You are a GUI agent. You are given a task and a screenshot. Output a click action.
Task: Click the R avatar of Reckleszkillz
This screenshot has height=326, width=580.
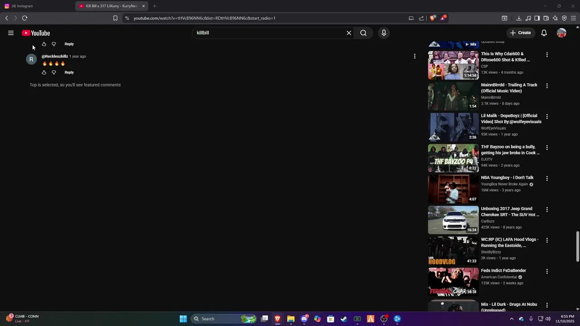coord(31,59)
